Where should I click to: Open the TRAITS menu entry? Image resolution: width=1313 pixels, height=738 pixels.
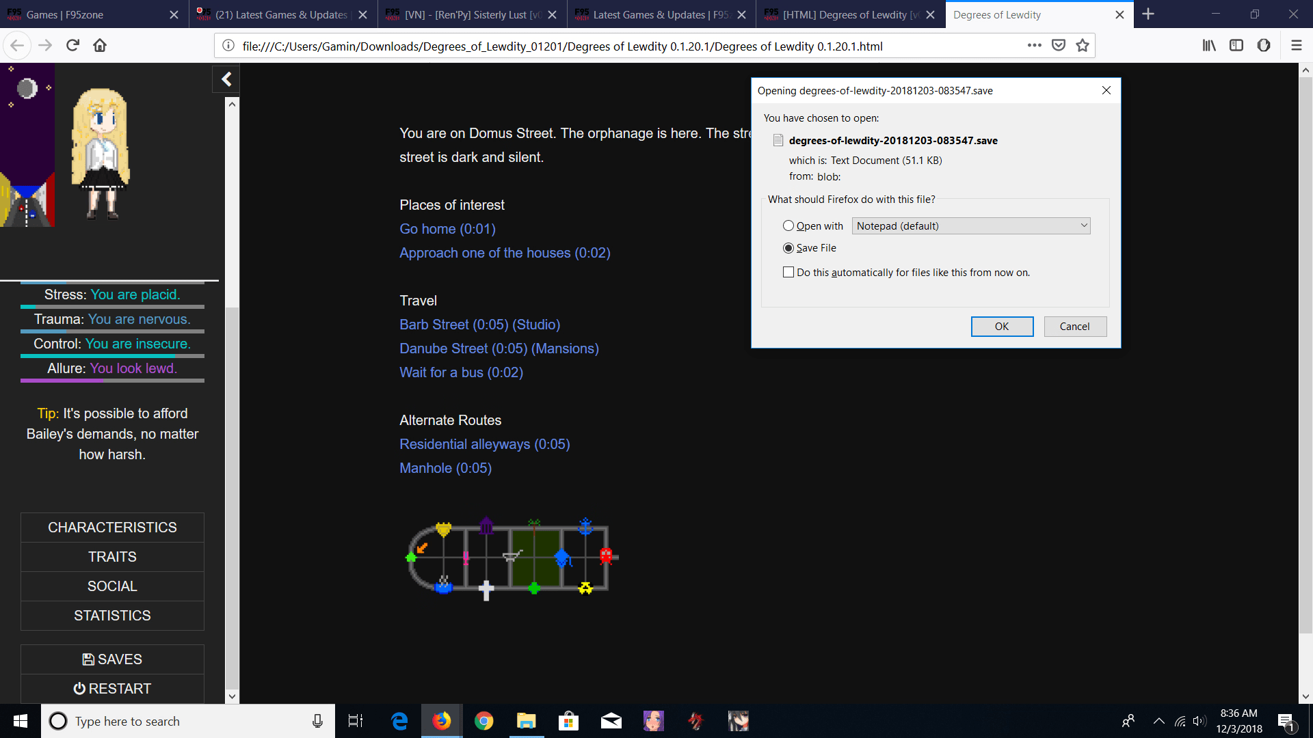coord(112,557)
